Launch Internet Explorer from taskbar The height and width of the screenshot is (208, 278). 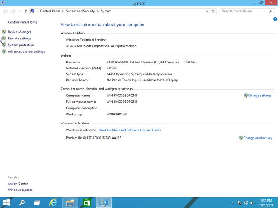[x=53, y=202]
